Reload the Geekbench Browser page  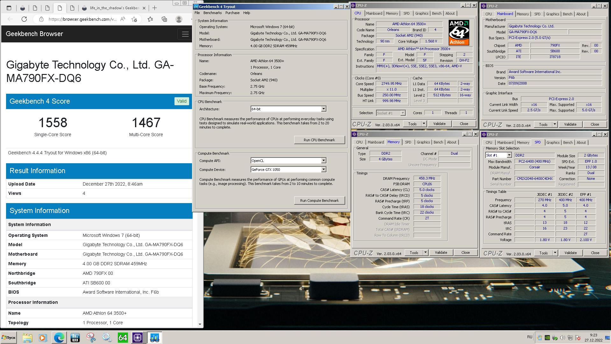pos(24,19)
